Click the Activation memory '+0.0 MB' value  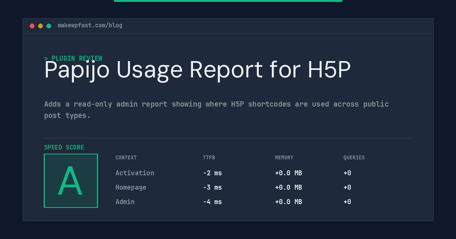[288, 173]
